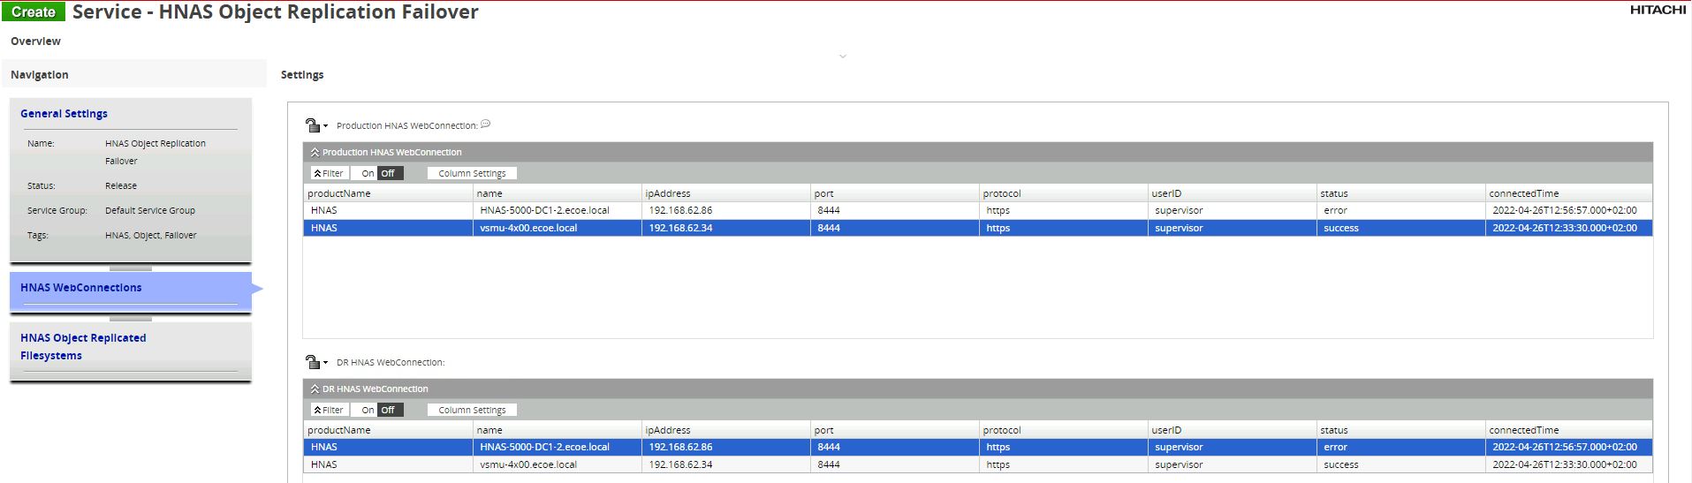1692x483 pixels.
Task: Click error status cell in Production table
Action: coord(1400,210)
